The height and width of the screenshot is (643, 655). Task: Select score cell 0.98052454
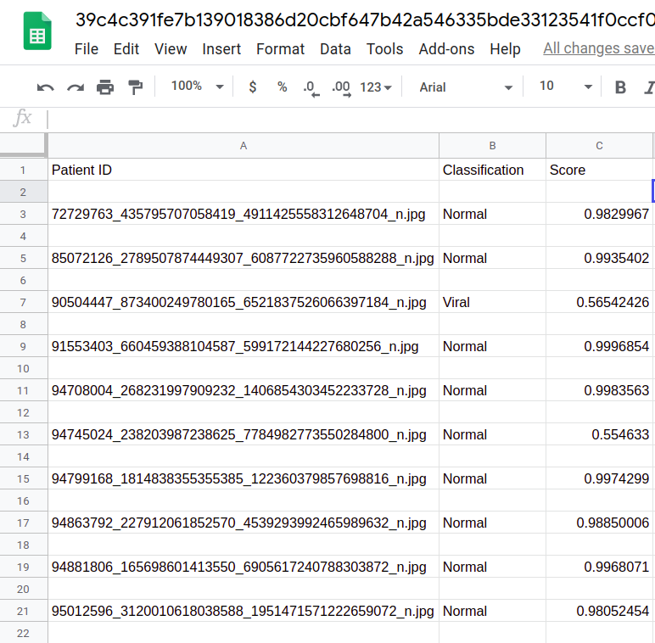(x=600, y=612)
